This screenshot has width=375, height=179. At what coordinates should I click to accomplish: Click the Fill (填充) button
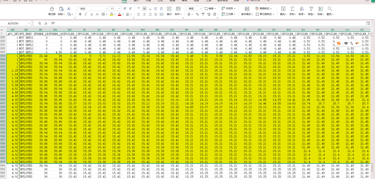pos(283,11)
